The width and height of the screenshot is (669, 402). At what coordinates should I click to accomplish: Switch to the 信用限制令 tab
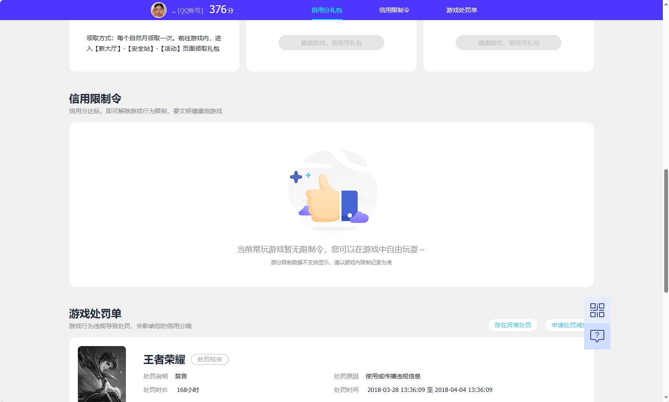(394, 10)
